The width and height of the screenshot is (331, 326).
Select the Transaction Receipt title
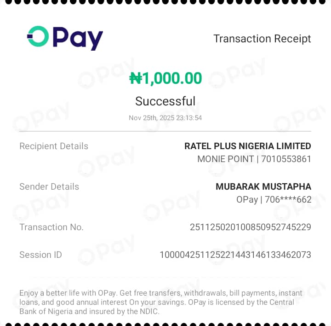click(262, 39)
